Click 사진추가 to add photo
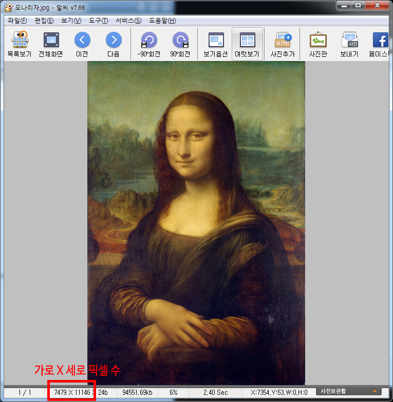 [x=283, y=44]
